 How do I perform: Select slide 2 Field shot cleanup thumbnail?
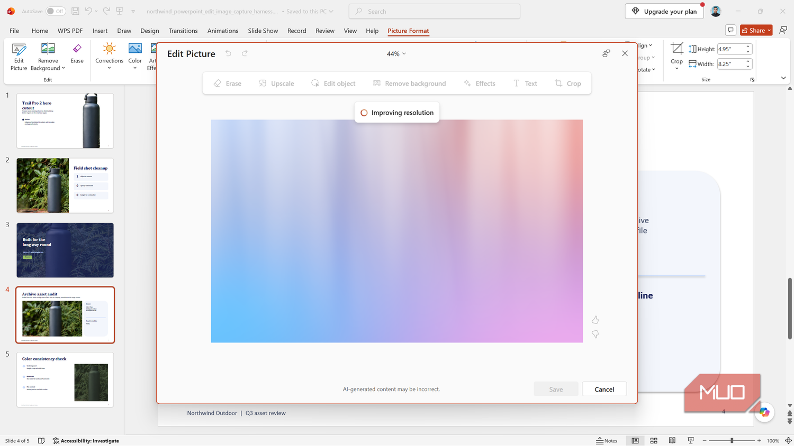(65, 185)
